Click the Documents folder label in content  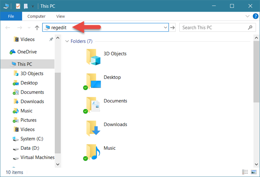(116, 101)
